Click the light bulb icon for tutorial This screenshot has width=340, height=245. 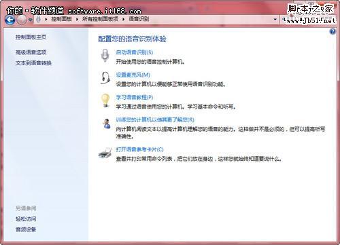tap(105, 100)
